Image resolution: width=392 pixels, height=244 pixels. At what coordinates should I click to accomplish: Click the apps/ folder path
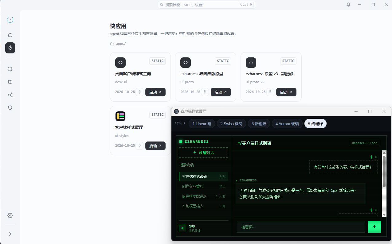tap(118, 44)
